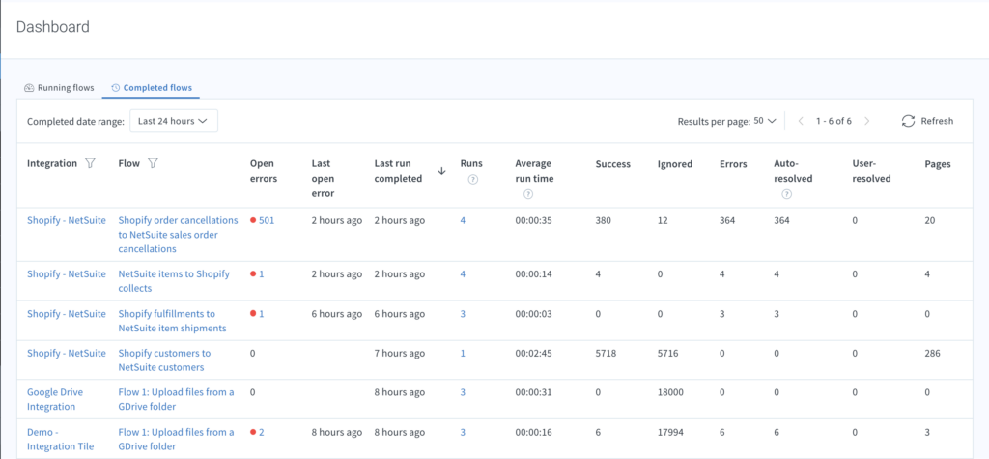Open 3 runs of Google Drive Integration flow
The height and width of the screenshot is (459, 989).
[x=463, y=392]
